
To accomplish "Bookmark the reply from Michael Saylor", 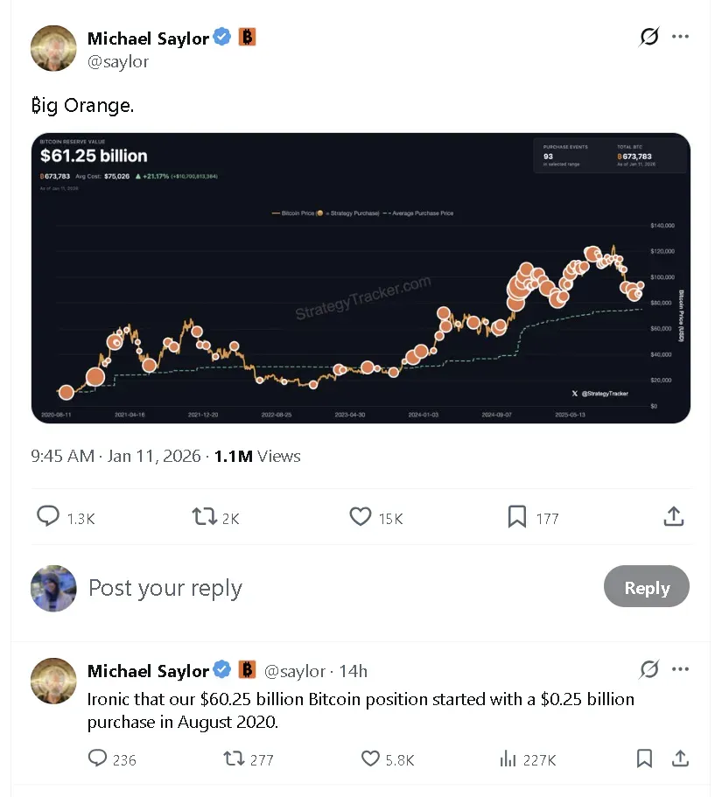I will 645,759.
